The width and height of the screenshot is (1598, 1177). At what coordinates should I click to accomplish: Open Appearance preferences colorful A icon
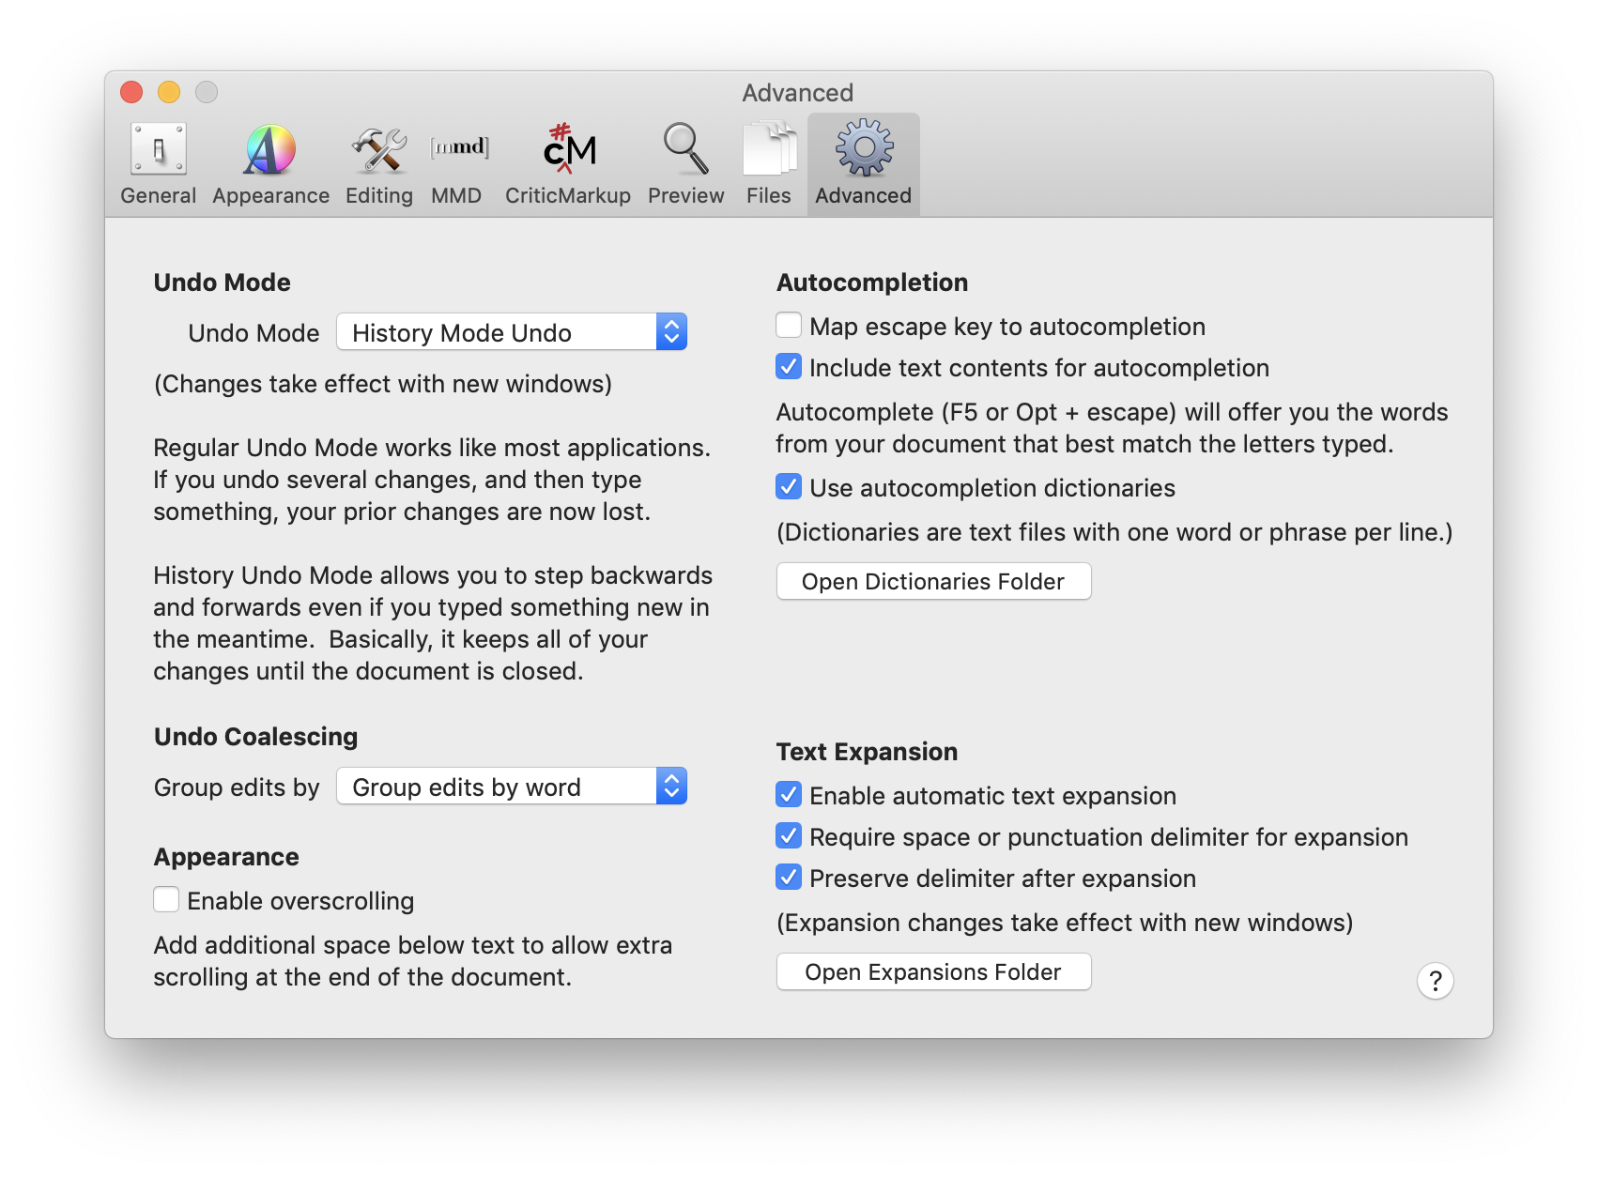tap(270, 150)
